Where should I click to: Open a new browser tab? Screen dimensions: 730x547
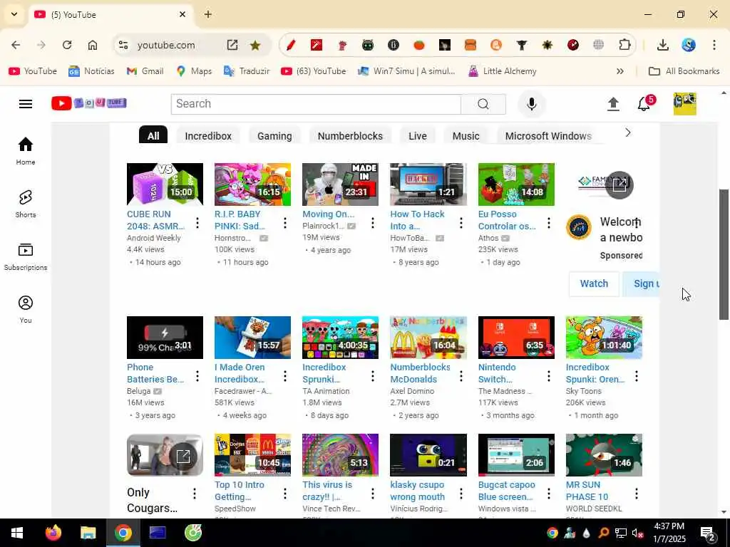[208, 14]
